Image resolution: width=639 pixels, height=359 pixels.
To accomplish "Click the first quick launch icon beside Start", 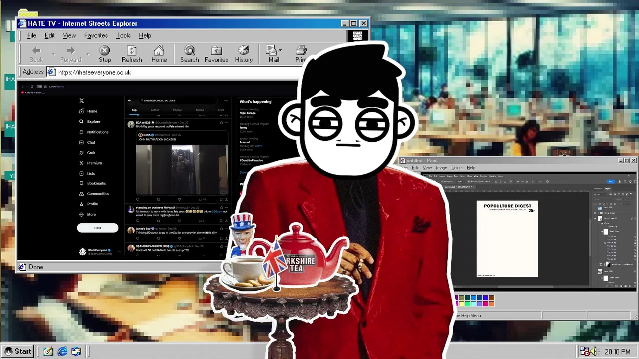I will click(x=48, y=352).
